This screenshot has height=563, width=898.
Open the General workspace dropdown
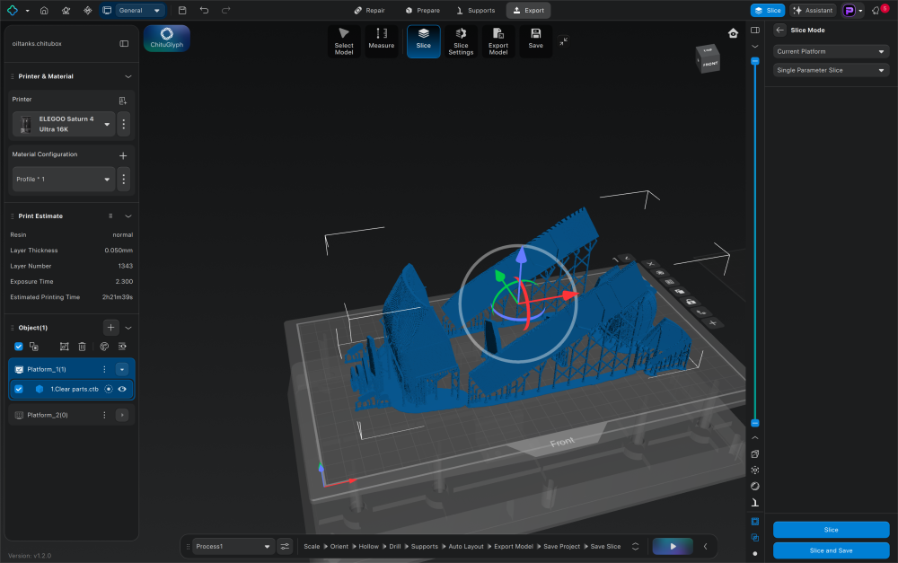140,10
